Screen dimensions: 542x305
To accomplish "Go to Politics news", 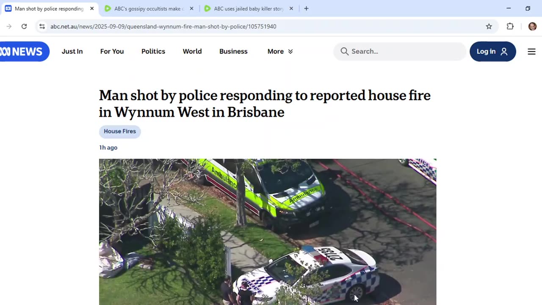I will click(x=153, y=51).
